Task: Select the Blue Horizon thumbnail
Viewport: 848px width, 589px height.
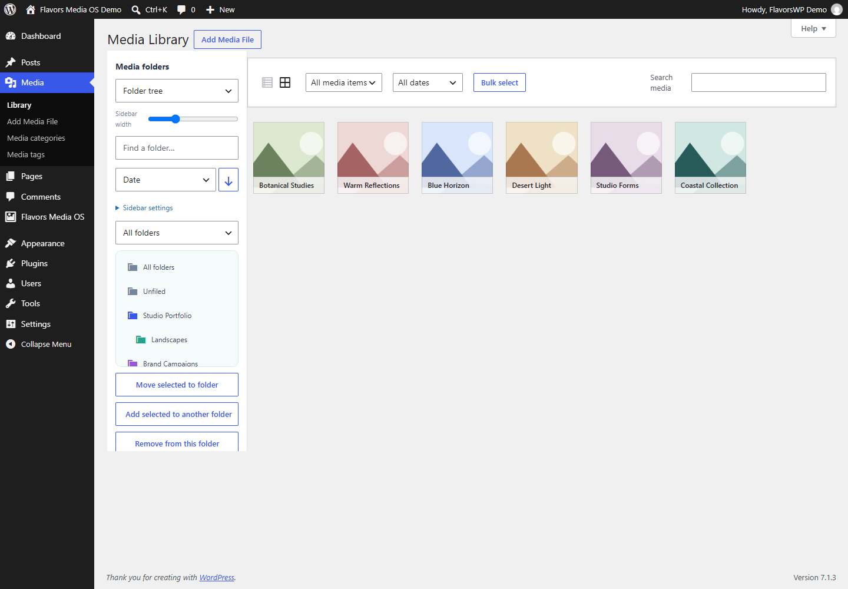Action: point(457,158)
